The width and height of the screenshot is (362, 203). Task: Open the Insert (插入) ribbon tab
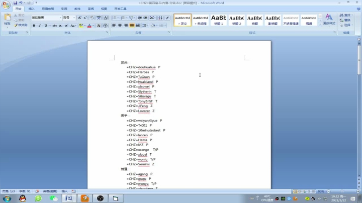(x=31, y=9)
